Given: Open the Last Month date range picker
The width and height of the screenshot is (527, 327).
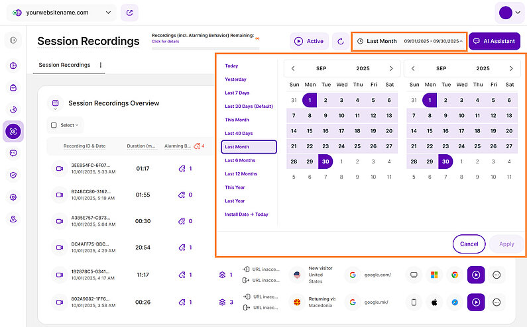Looking at the screenshot, I should [409, 41].
